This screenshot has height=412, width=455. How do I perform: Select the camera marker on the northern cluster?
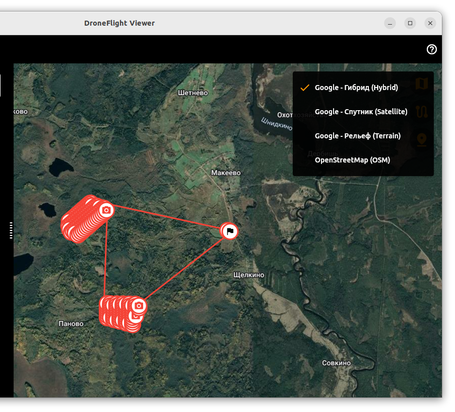[x=106, y=210]
